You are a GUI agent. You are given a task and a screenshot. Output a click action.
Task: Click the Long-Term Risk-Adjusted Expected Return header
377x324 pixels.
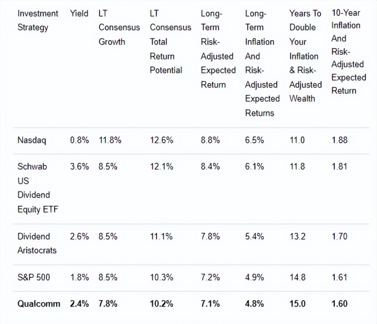pos(218,49)
